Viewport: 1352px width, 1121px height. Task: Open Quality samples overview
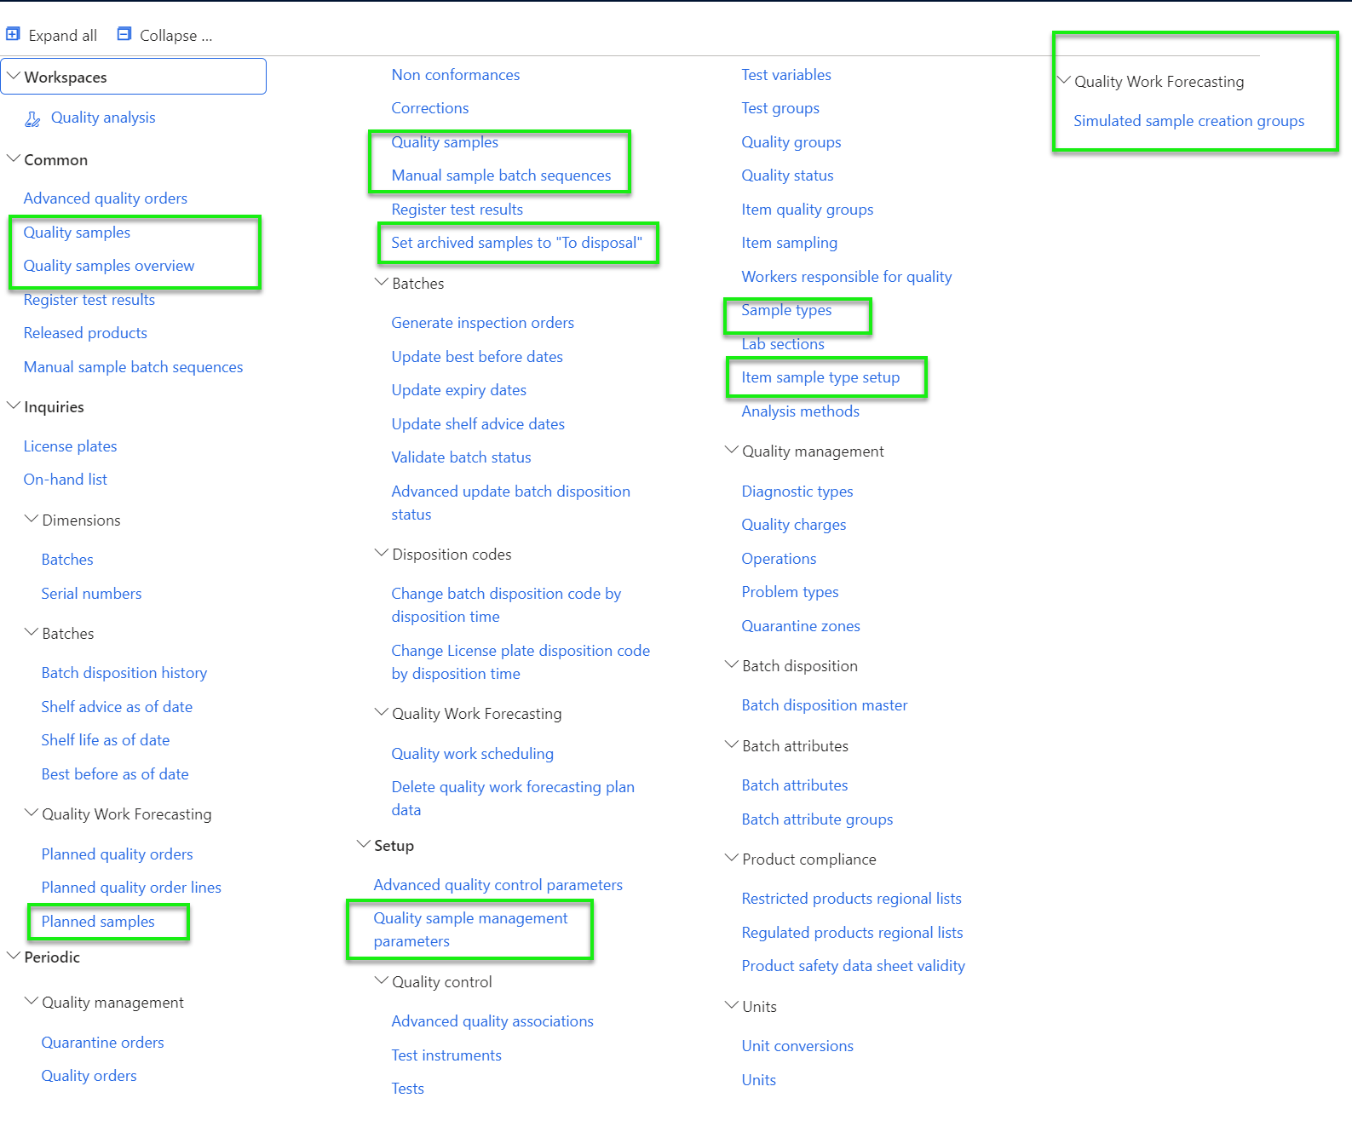coord(109,266)
